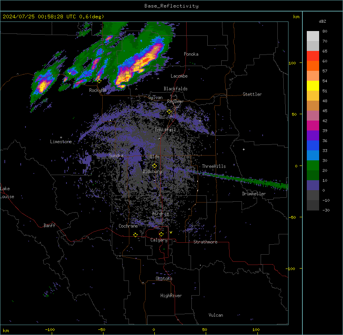Select the Lacombe city label

click(x=179, y=76)
